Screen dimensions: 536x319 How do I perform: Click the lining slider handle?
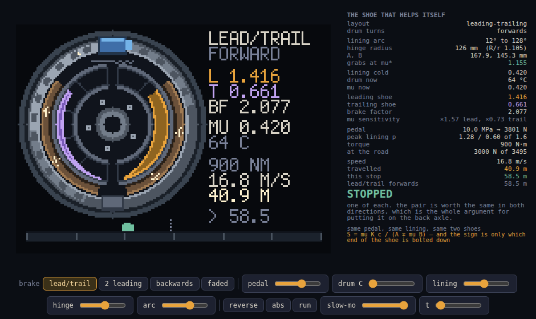484,284
